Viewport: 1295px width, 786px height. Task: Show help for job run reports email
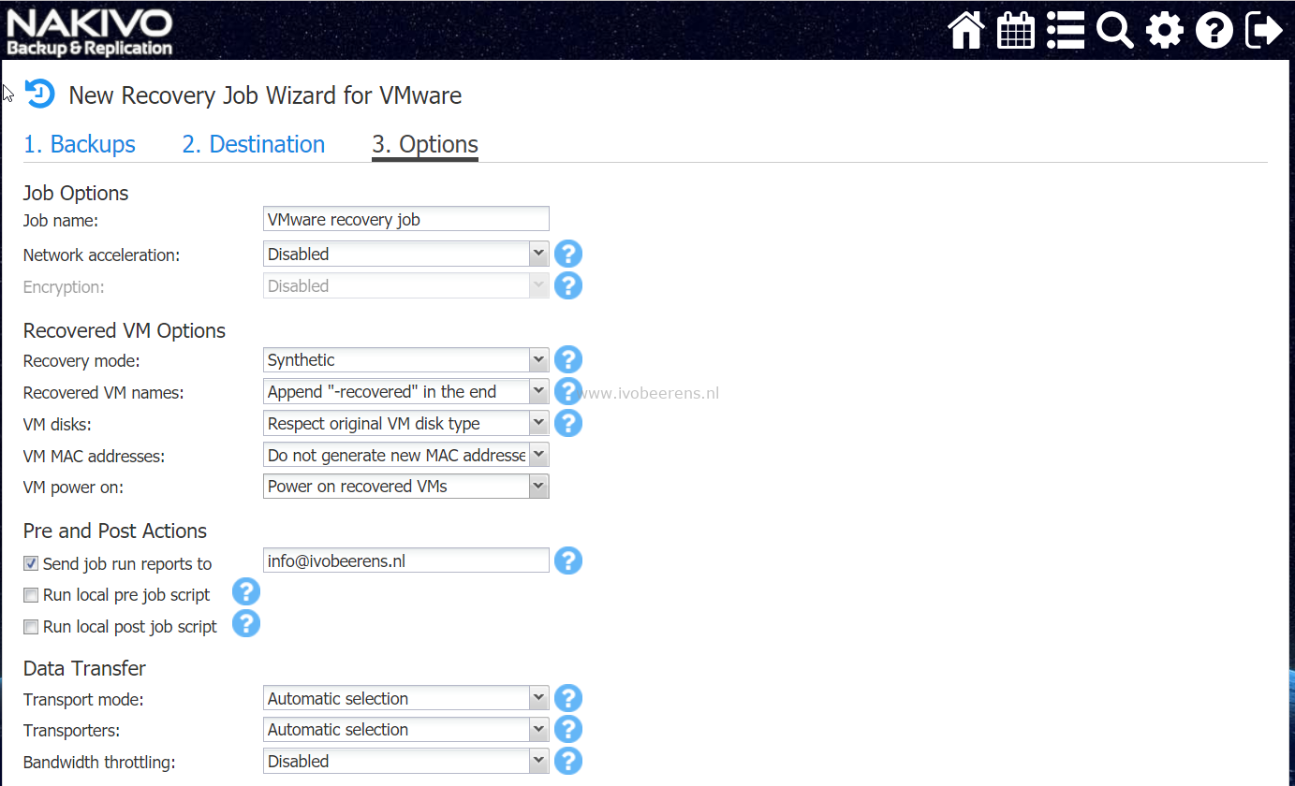(568, 560)
